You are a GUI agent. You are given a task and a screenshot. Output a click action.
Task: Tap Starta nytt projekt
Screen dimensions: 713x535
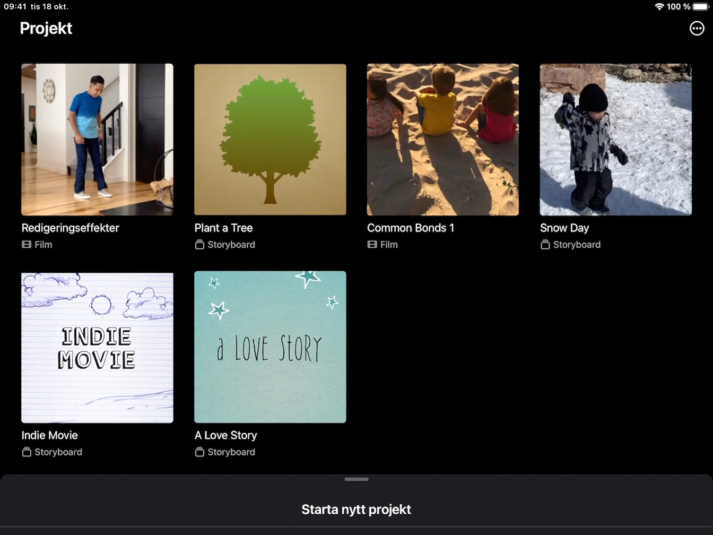[x=356, y=510]
